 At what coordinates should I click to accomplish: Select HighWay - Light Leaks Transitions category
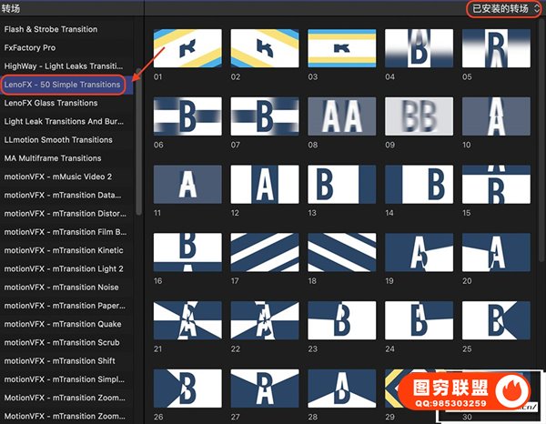point(64,66)
